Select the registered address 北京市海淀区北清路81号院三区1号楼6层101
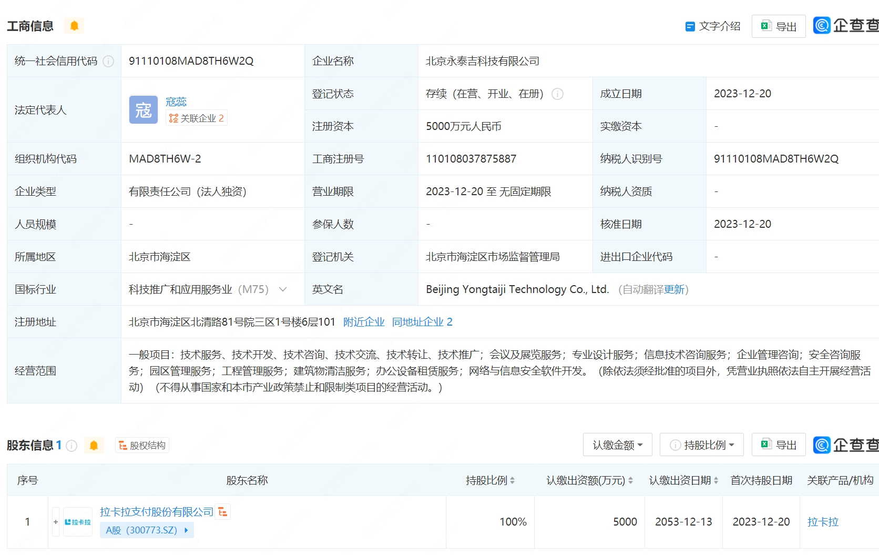Screen dimensions: 879x555 tap(232, 322)
